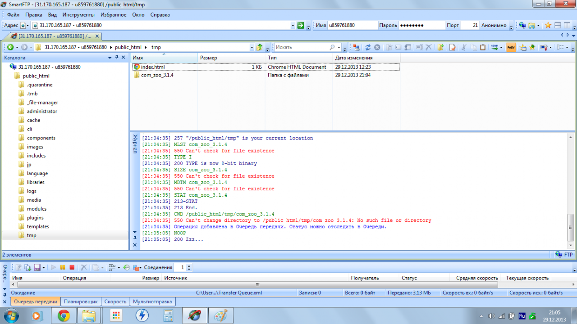Click the yellow favorites star icon

click(x=548, y=26)
